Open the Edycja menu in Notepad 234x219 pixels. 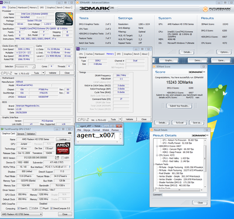pyautogui.click(x=87, y=130)
